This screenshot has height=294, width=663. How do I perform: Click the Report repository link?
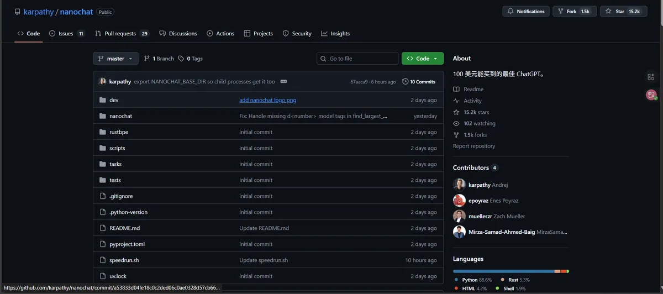473,146
